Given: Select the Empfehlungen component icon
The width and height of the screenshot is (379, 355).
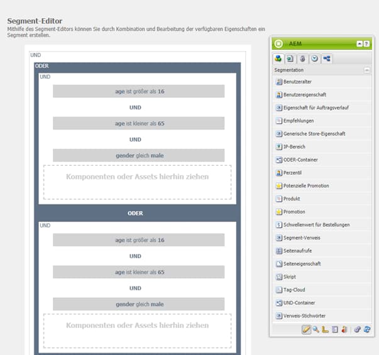Looking at the screenshot, I should (279, 121).
